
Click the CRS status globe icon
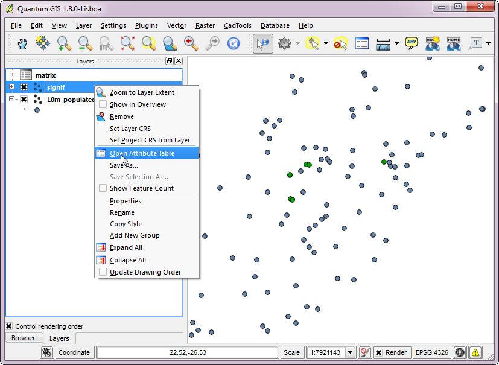[x=460, y=352]
